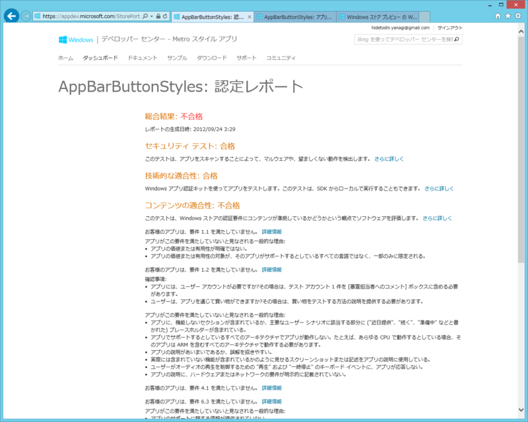Switch to second AppBarButtonStyles: アプリ tab

tap(295, 17)
